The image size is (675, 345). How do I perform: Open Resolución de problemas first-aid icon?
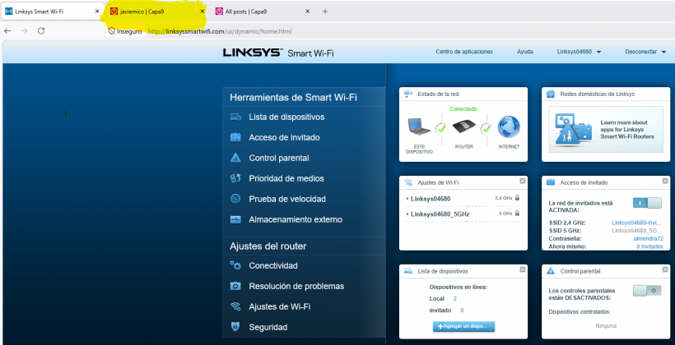coord(235,286)
